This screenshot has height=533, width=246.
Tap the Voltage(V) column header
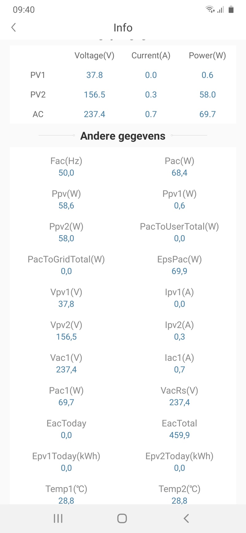94,55
